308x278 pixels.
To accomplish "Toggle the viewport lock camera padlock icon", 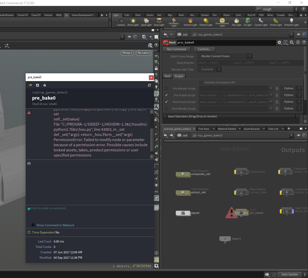I will [x=156, y=68].
